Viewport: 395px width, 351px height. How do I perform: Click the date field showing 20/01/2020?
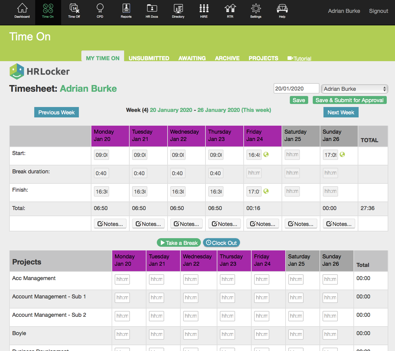click(296, 89)
